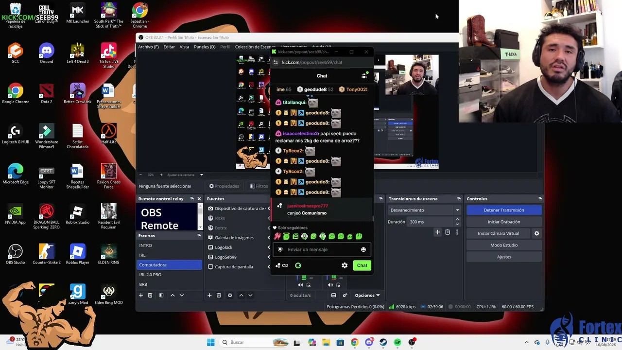Add a new scene in Escenas panel

[x=141, y=295]
